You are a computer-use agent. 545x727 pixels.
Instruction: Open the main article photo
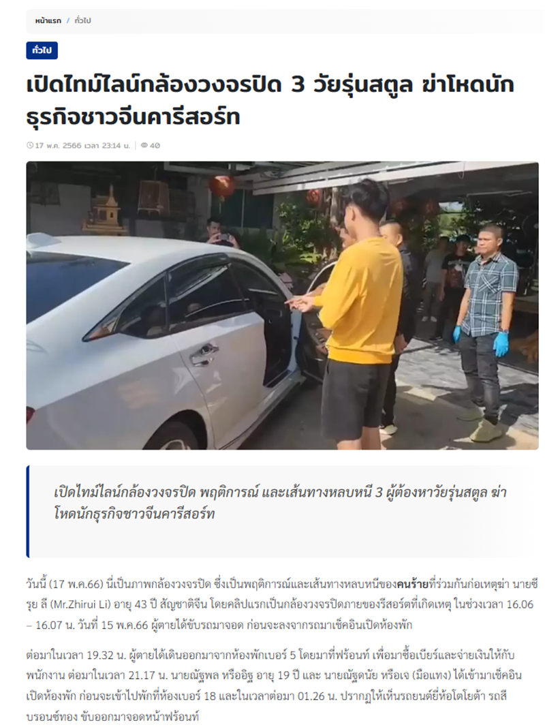point(282,305)
